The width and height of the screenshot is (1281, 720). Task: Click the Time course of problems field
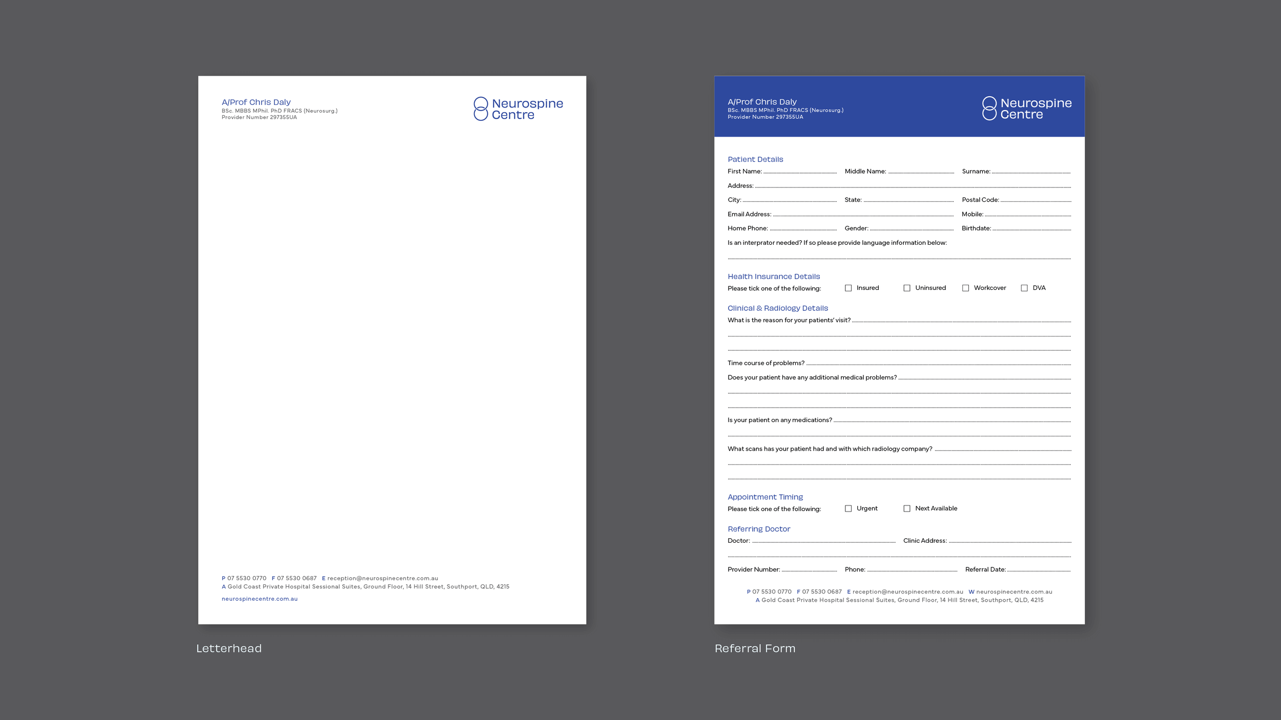[x=938, y=364]
